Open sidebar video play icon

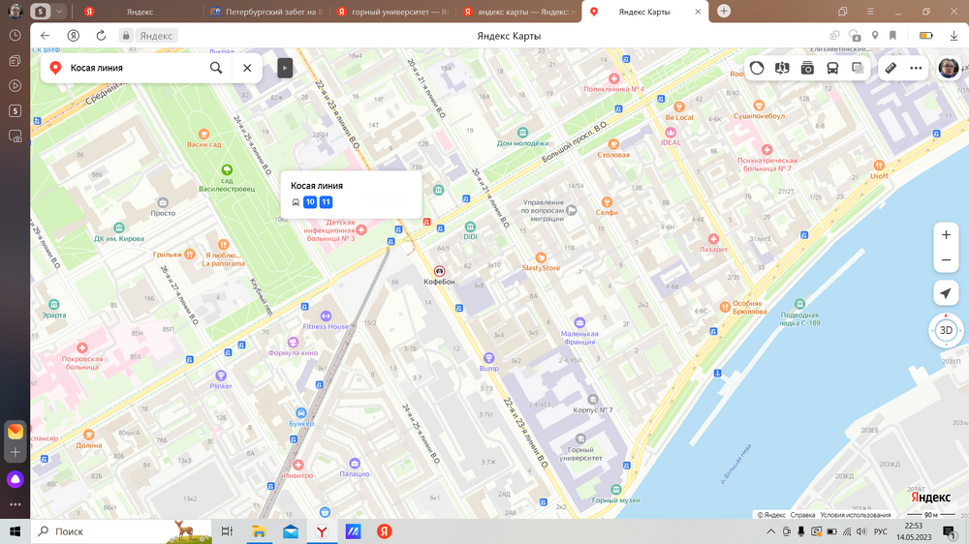pos(16,86)
